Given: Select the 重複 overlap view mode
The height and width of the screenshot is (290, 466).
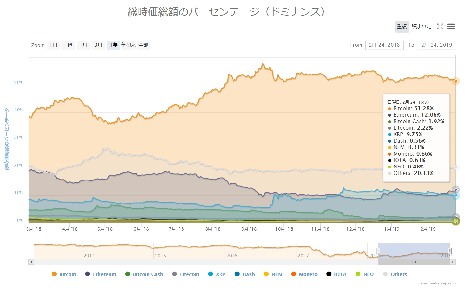Looking at the screenshot, I should (402, 27).
